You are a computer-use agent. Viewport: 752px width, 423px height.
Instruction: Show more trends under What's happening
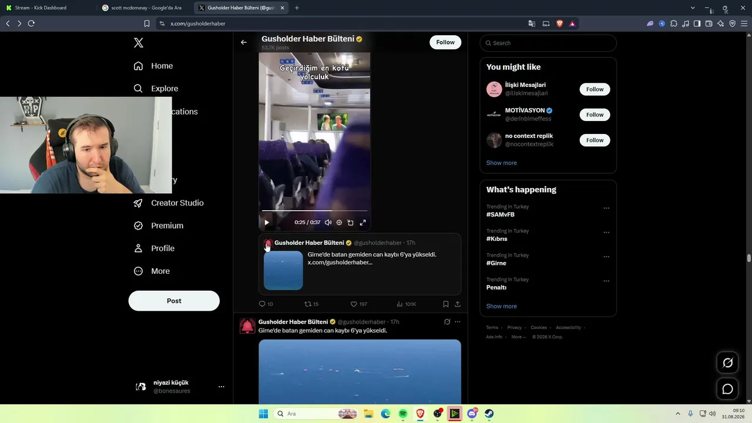[502, 306]
